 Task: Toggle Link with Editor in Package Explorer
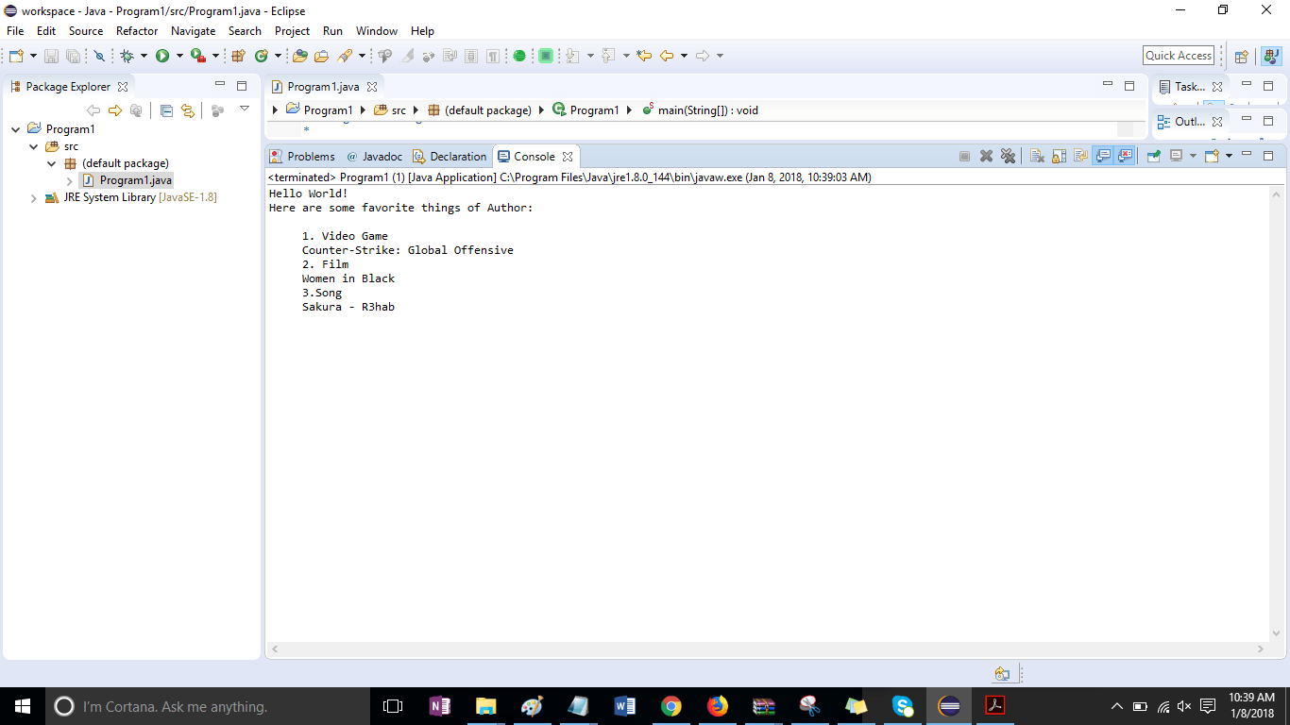point(188,110)
